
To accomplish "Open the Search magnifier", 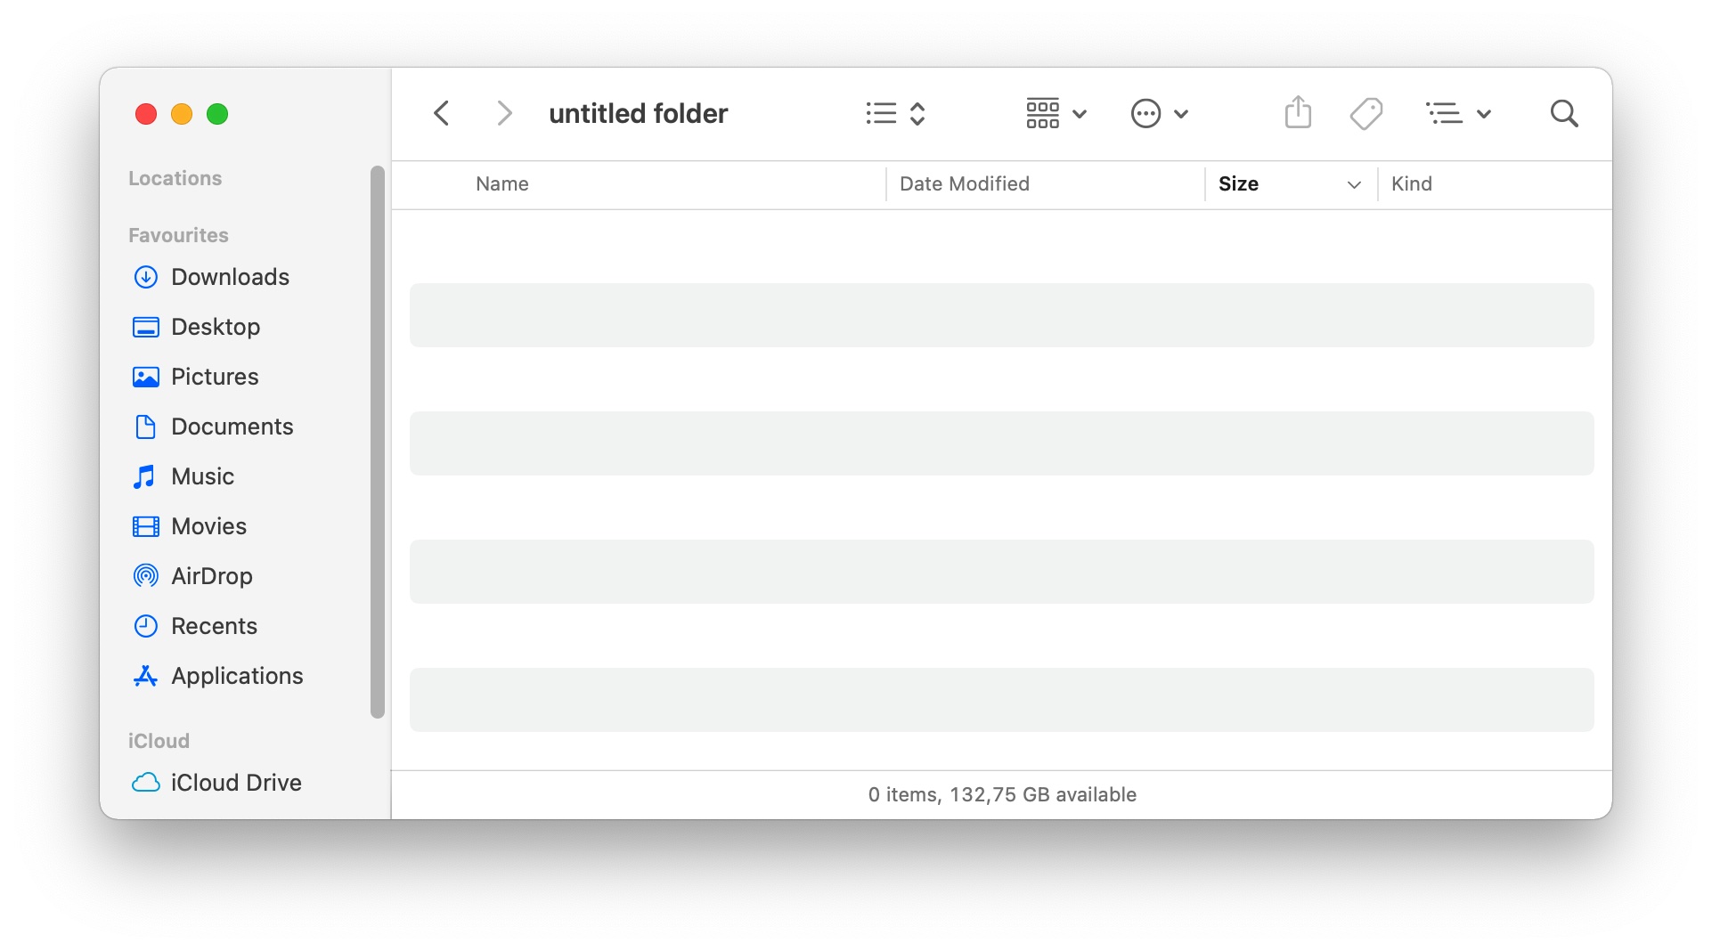I will [x=1564, y=113].
